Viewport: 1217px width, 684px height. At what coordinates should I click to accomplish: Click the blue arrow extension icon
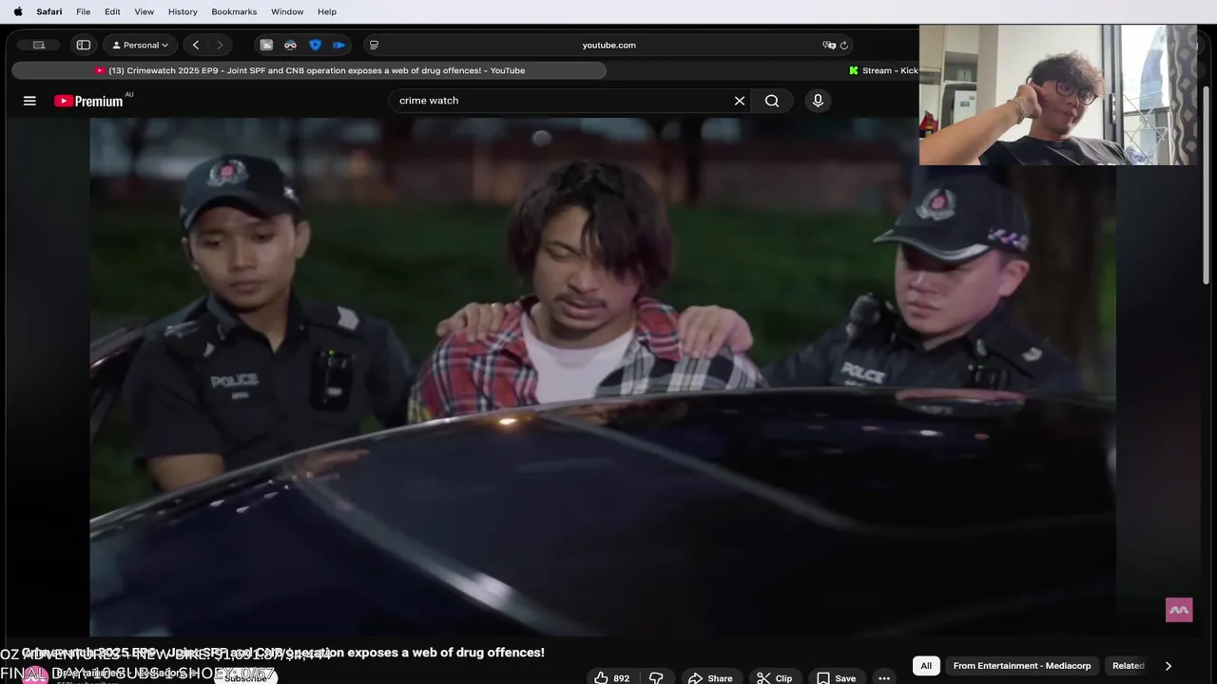338,45
